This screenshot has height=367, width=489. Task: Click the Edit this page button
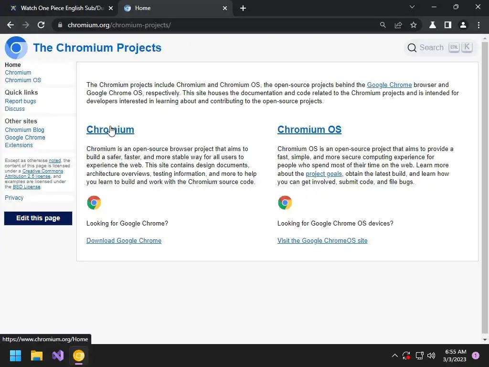[x=38, y=218]
